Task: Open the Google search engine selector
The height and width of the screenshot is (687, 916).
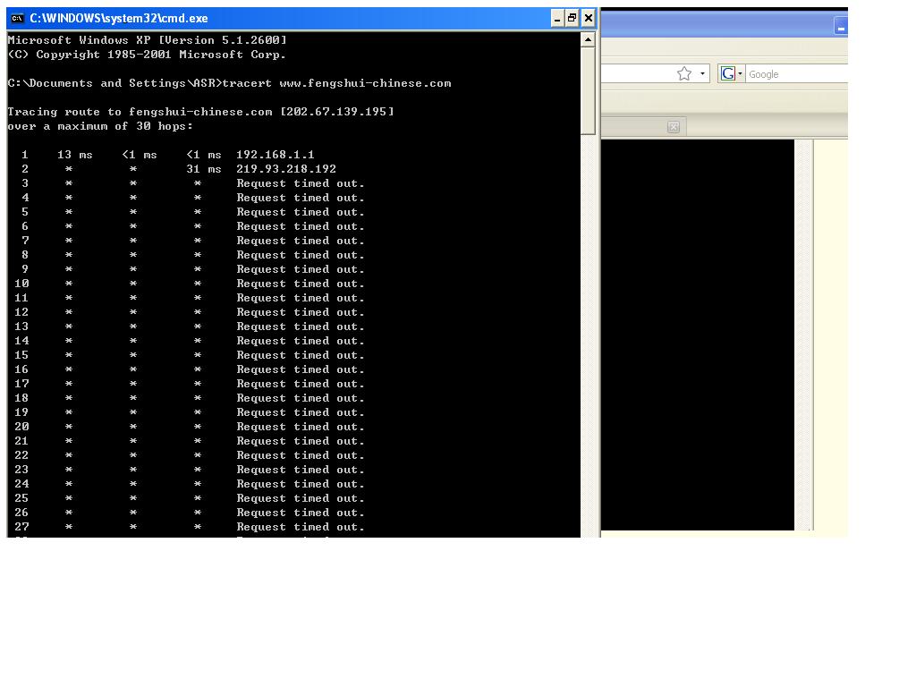Action: 732,74
